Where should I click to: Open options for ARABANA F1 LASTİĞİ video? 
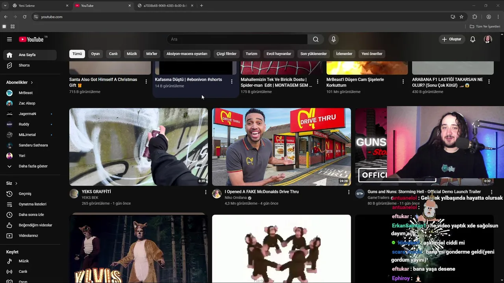click(489, 82)
